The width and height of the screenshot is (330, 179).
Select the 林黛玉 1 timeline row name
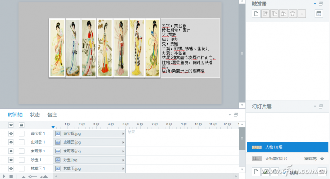(38, 169)
